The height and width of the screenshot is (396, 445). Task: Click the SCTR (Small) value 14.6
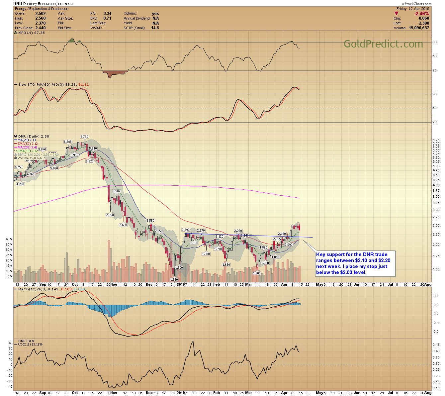[155, 28]
